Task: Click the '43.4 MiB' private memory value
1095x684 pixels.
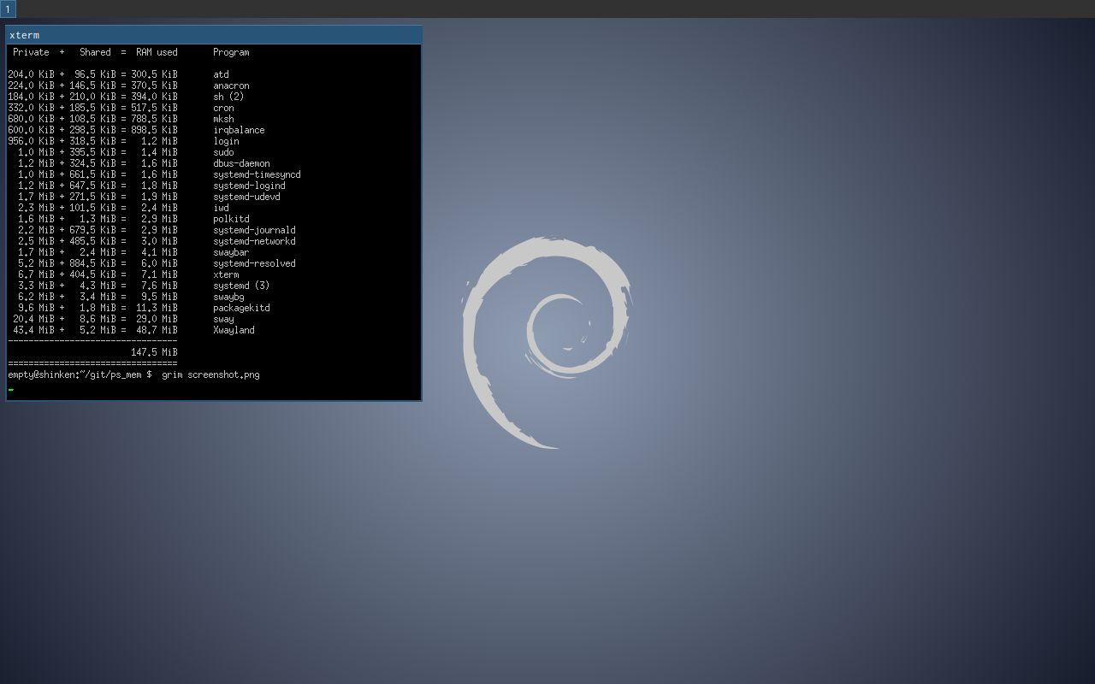Action: pos(33,330)
